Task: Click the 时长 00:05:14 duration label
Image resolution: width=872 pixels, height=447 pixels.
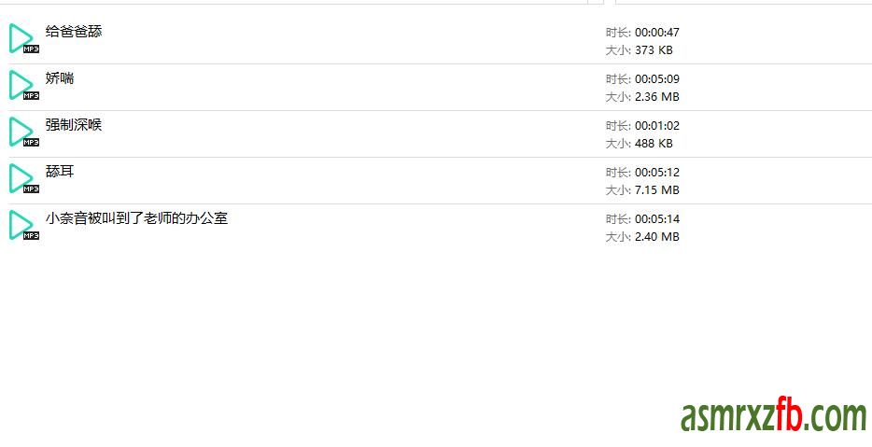Action: (642, 219)
